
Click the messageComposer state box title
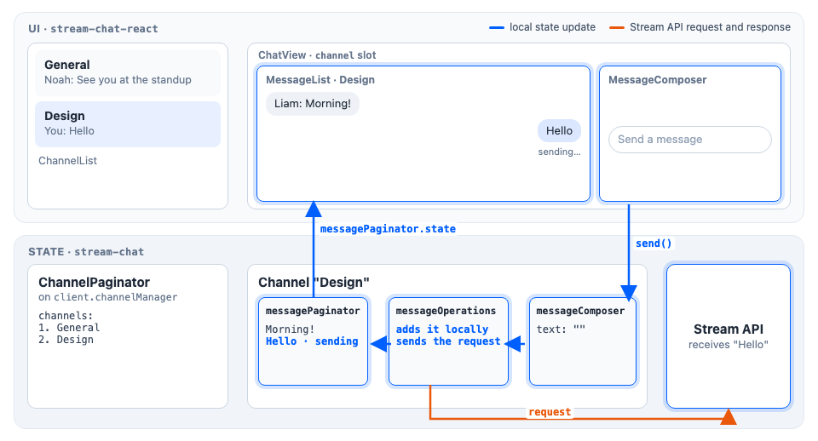580,311
